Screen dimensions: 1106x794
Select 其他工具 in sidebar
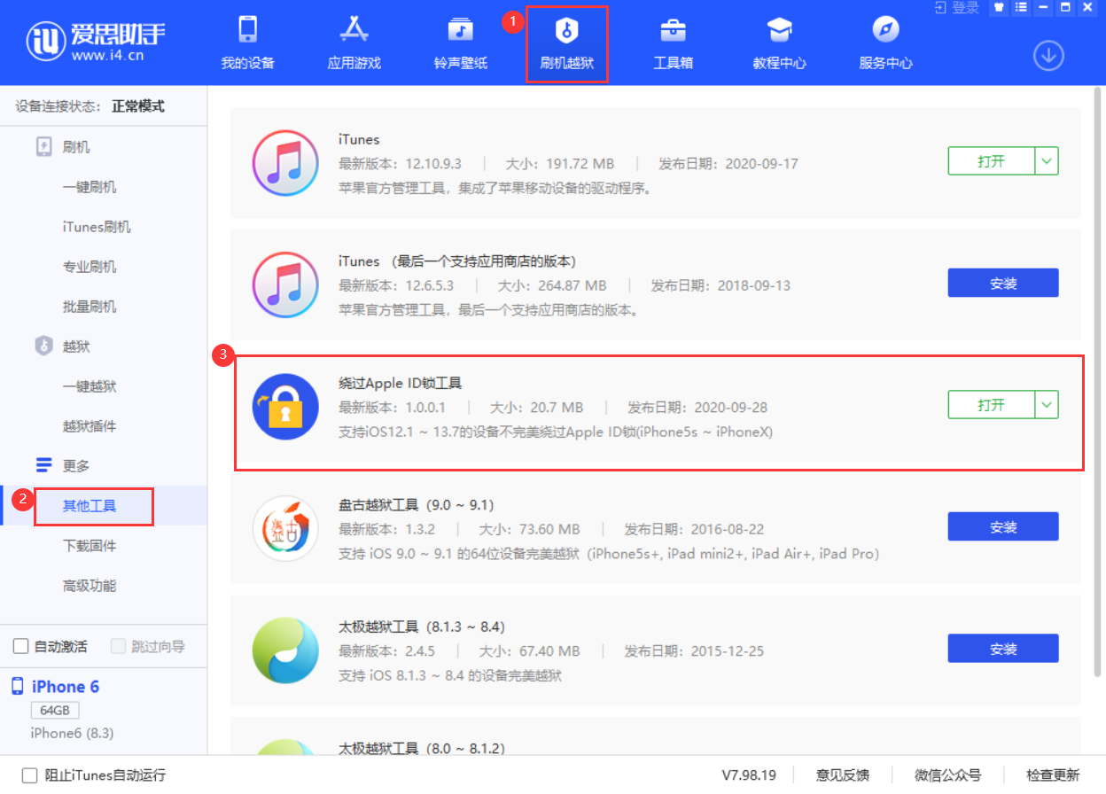90,506
